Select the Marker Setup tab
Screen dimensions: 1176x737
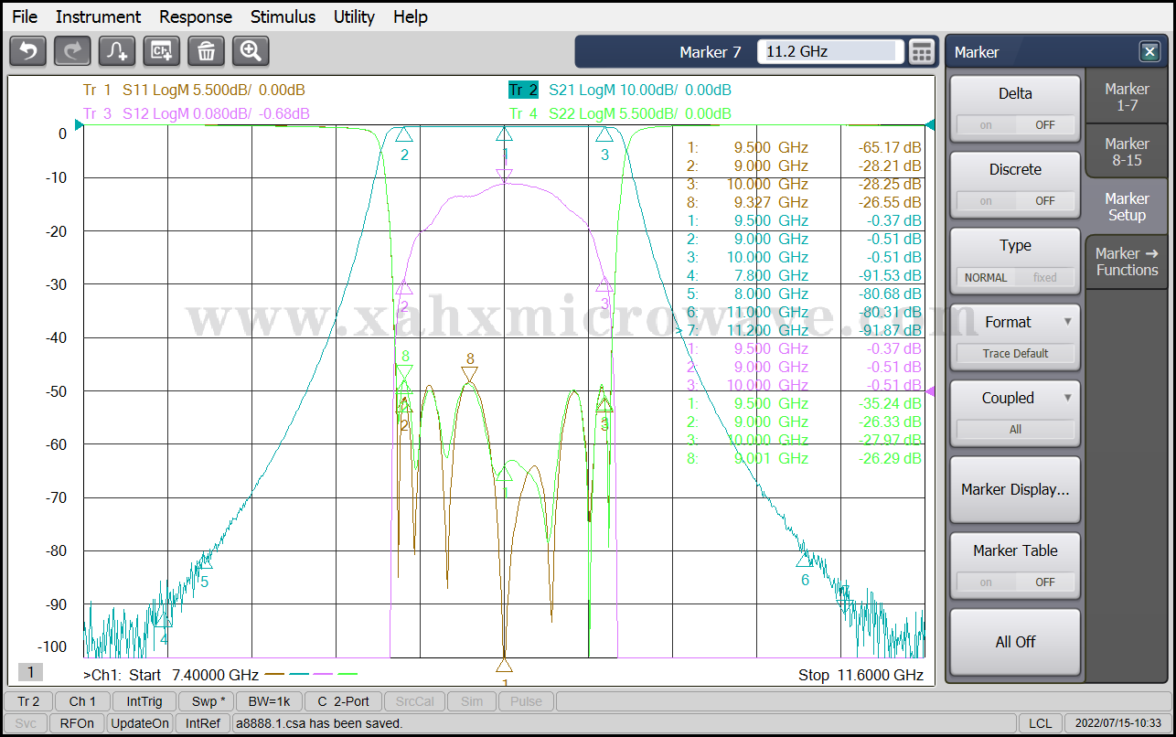coord(1127,207)
